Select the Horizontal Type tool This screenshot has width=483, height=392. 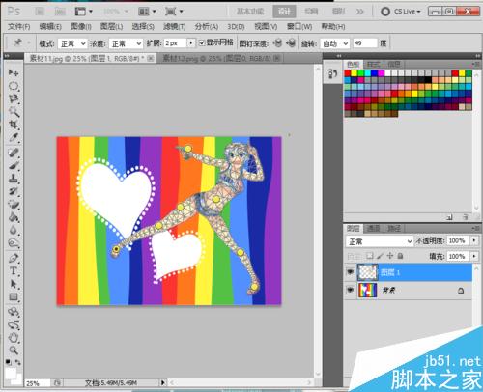[14, 271]
